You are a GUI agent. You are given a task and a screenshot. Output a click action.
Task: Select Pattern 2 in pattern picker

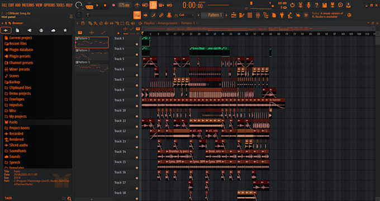(x=92, y=54)
